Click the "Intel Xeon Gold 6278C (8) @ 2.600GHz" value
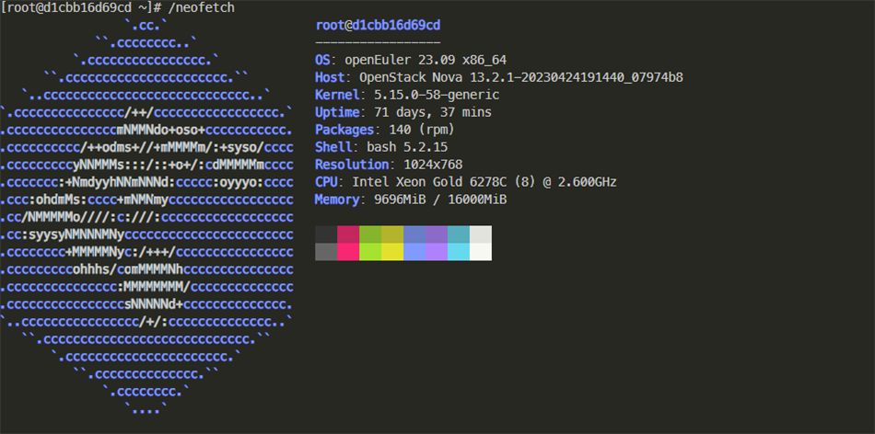 (x=484, y=182)
